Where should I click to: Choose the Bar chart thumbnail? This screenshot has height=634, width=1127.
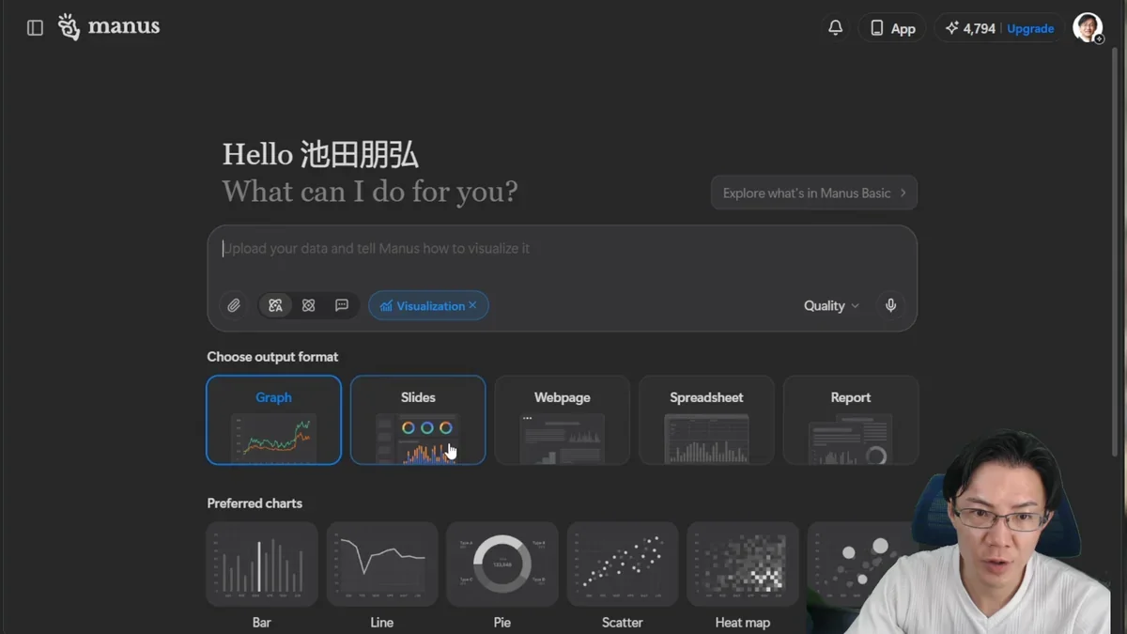tap(262, 564)
